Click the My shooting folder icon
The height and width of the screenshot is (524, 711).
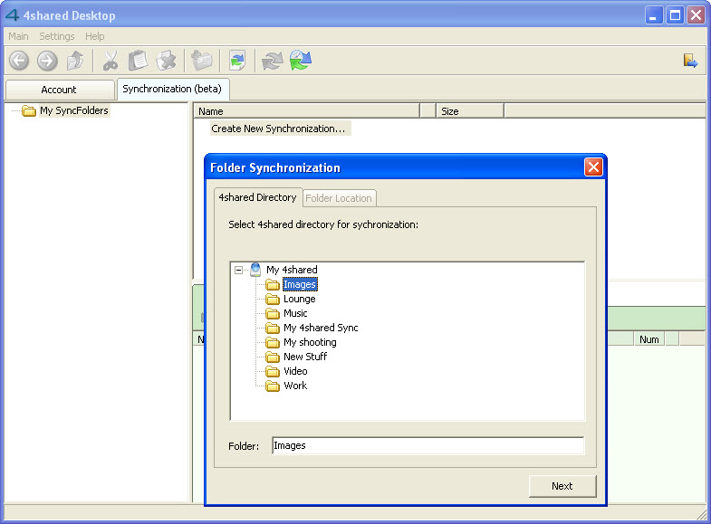click(273, 342)
